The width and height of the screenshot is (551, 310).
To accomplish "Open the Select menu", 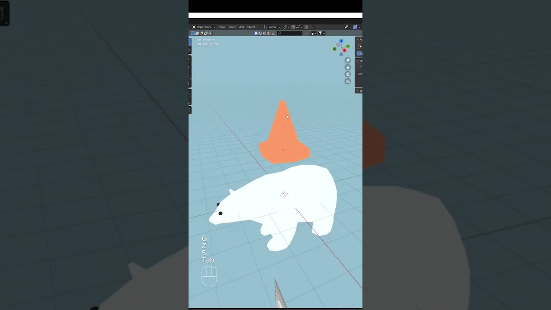I will coord(232,27).
